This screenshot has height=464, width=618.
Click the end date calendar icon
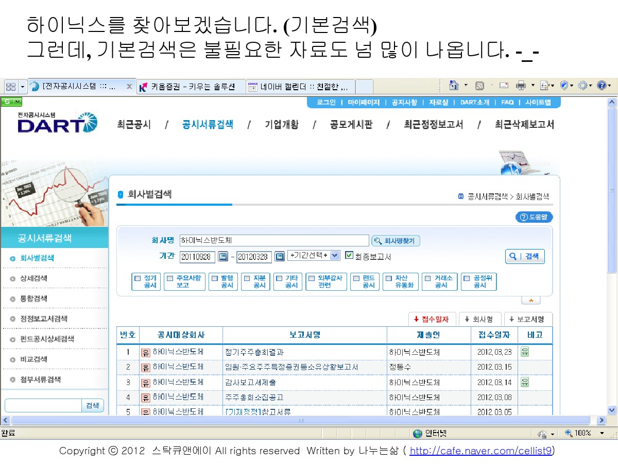[280, 256]
